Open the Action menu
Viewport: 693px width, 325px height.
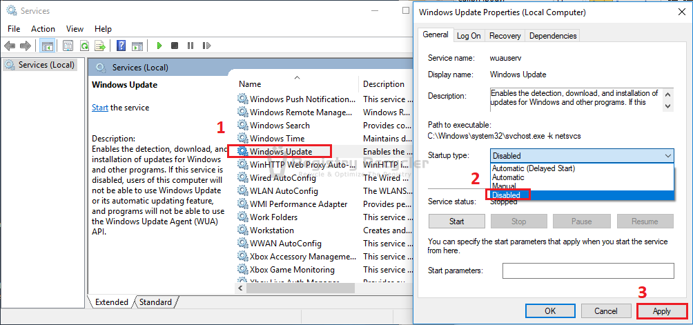tap(43, 29)
